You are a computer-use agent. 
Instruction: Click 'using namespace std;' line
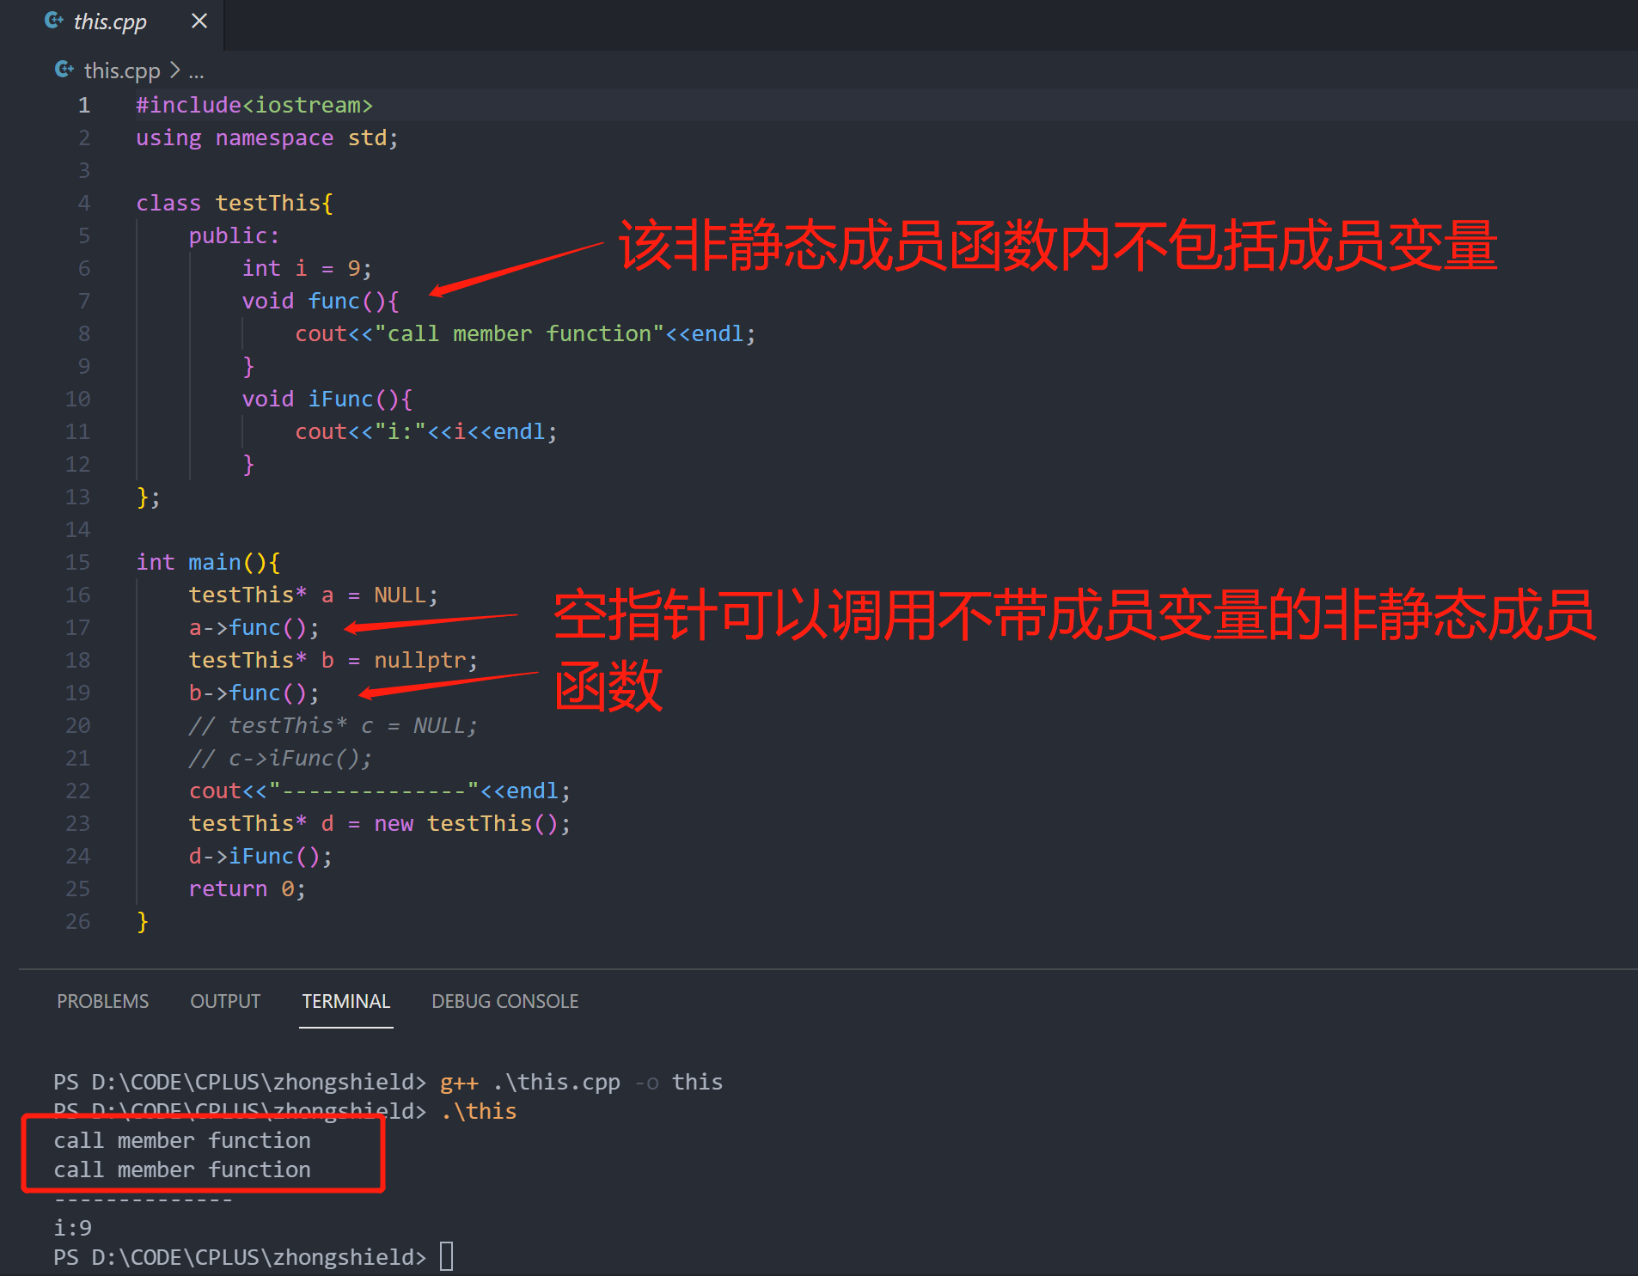coord(267,137)
